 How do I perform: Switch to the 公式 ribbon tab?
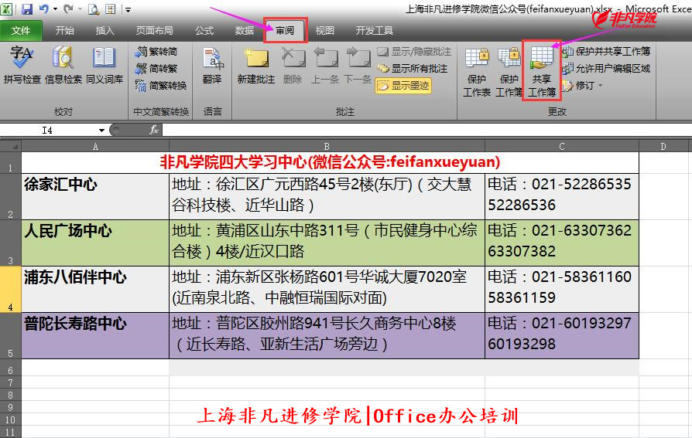(x=204, y=30)
